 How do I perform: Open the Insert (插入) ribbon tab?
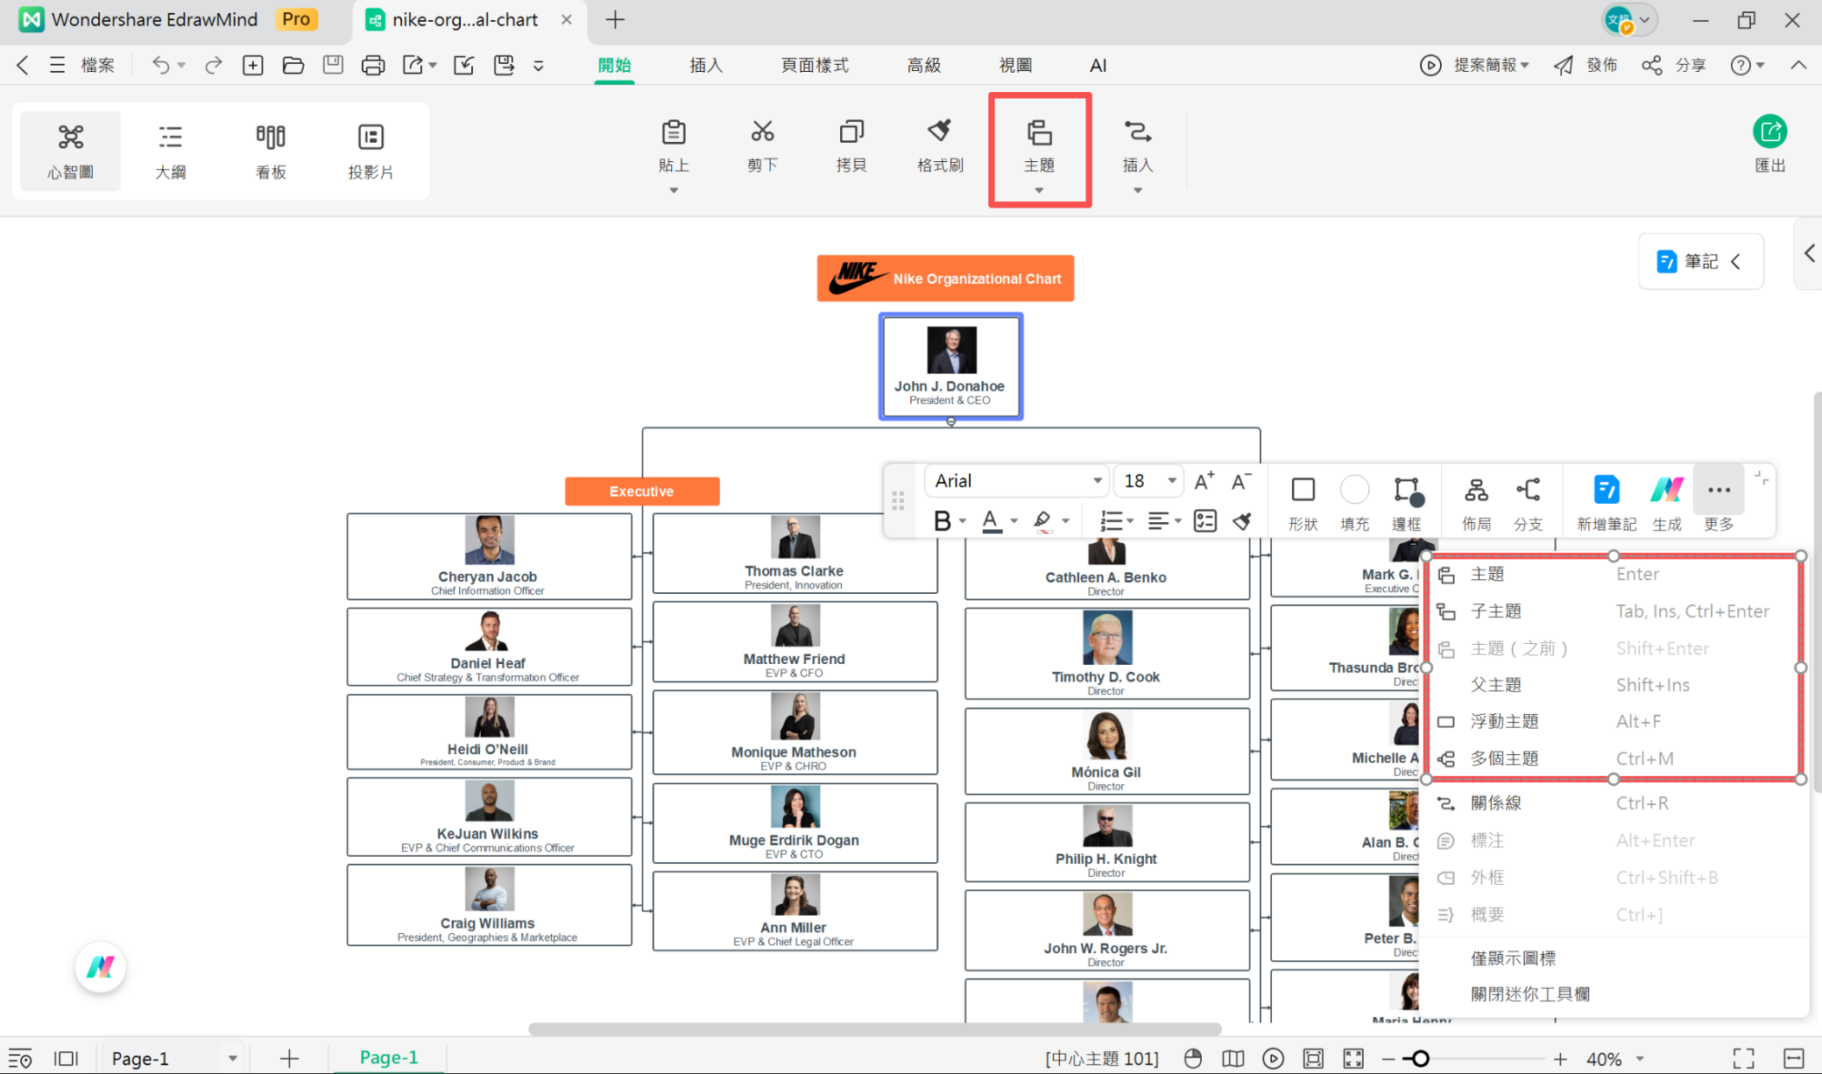click(705, 66)
